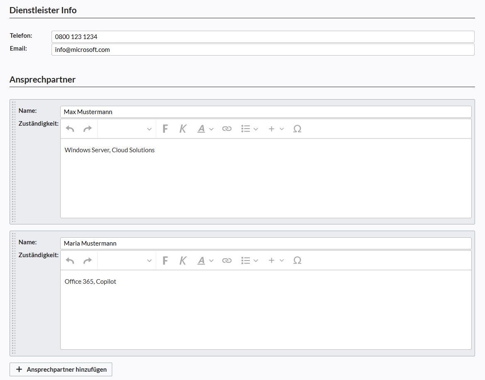
Task: Click the Telefon label
Action: tap(21, 36)
